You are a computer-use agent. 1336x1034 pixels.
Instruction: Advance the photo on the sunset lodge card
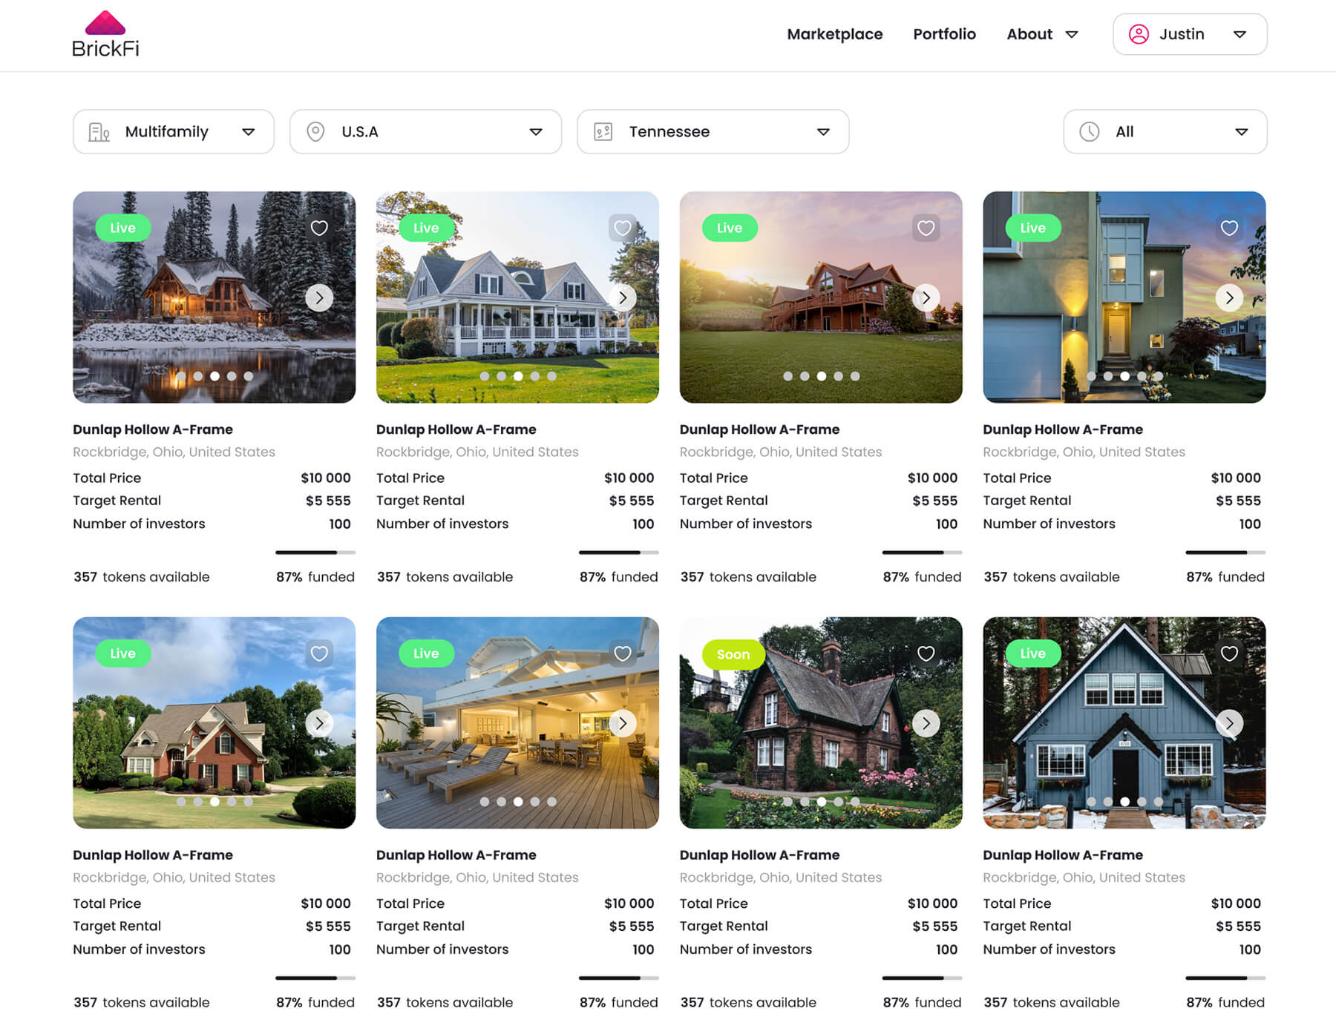[x=926, y=298]
